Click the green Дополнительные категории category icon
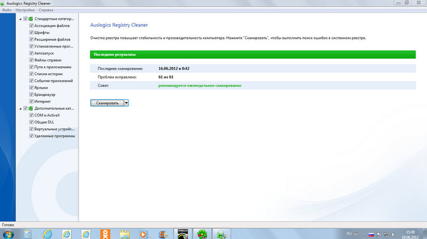 pos(31,109)
